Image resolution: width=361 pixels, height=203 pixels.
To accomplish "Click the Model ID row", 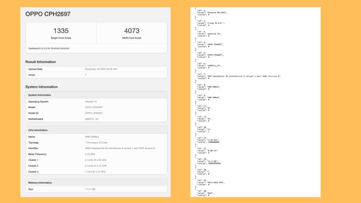I will click(96, 113).
